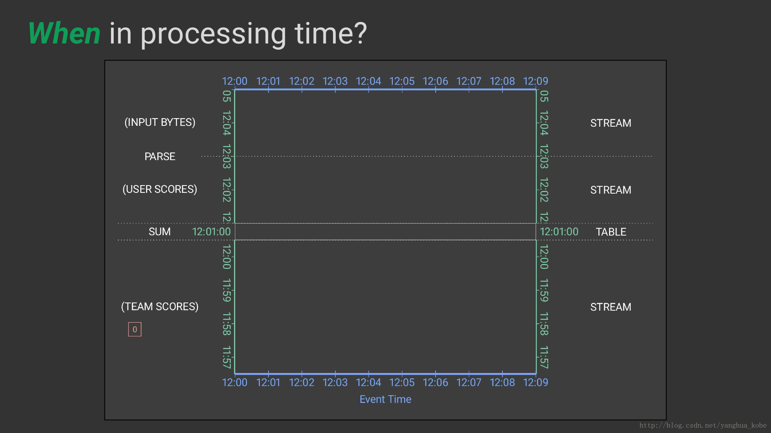
Task: Click 12:03 on the bottom event-time axis
Action: click(x=335, y=383)
